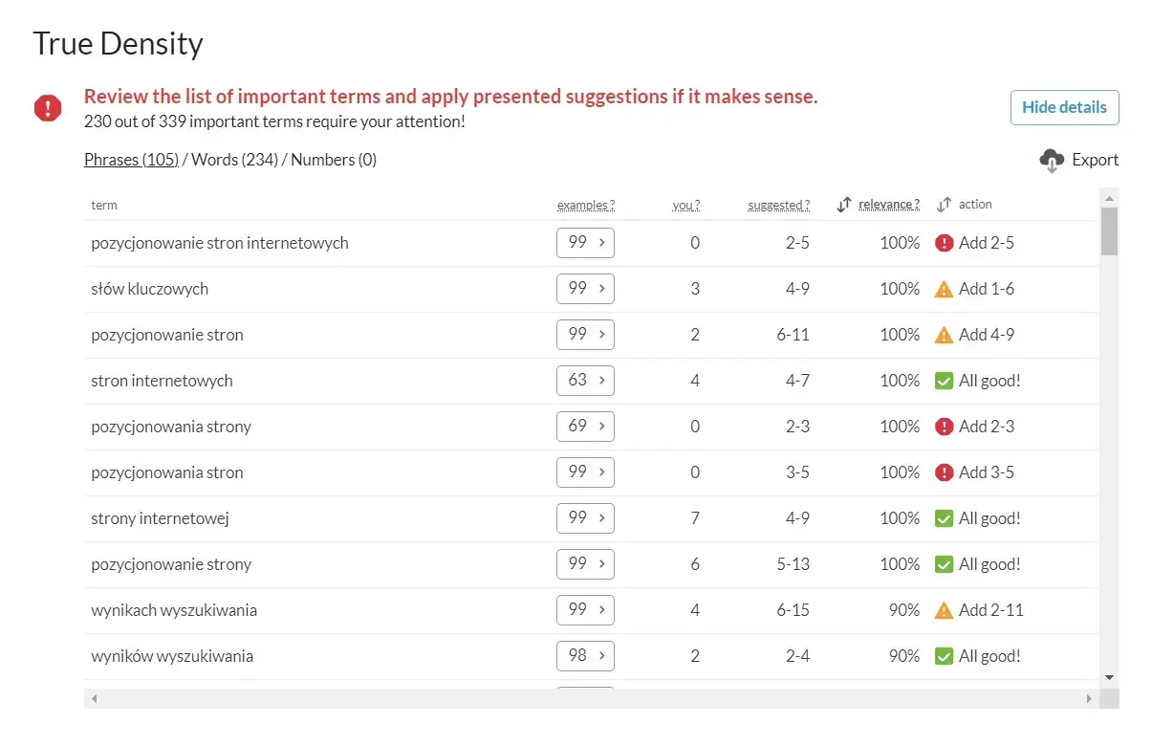Click red error icon for pozycjonowanie stron internetowych
Screen dimensions: 1152x746
click(x=944, y=243)
